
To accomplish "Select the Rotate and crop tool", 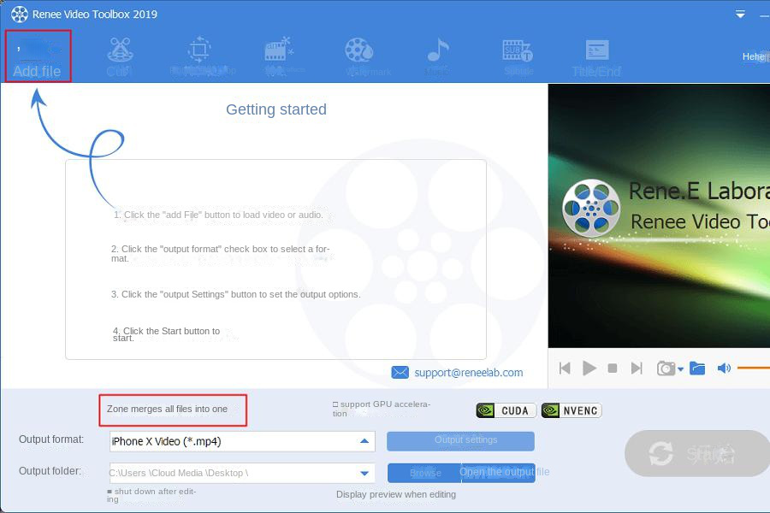I will coord(200,56).
